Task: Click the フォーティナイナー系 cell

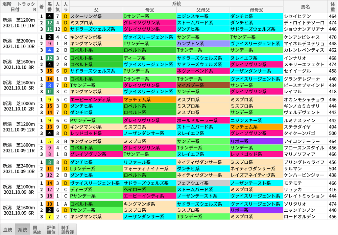Action: (149, 169)
